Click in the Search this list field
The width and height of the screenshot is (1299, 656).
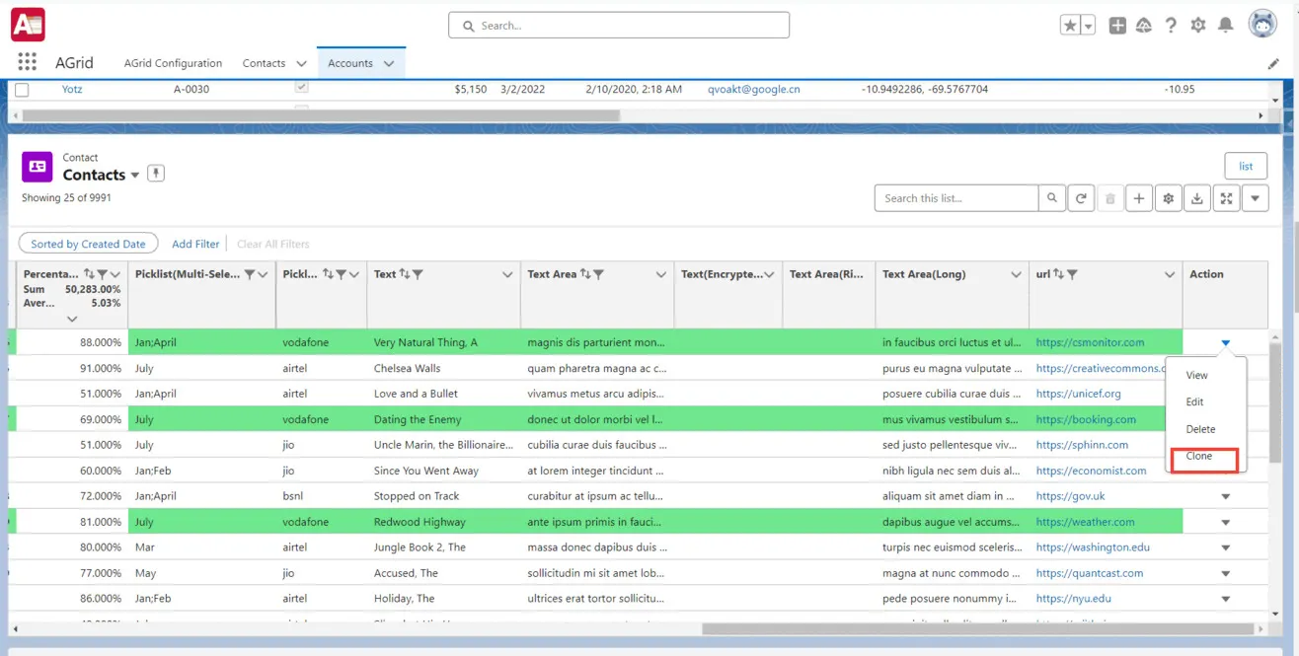coord(953,197)
